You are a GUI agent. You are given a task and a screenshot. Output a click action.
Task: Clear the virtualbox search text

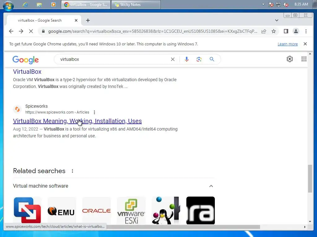(x=173, y=59)
